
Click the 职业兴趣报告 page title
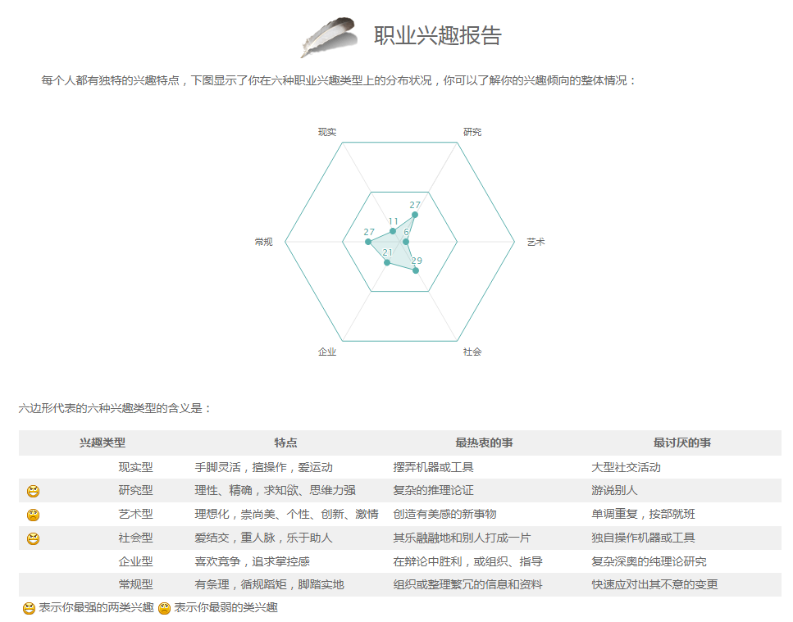pyautogui.click(x=437, y=36)
